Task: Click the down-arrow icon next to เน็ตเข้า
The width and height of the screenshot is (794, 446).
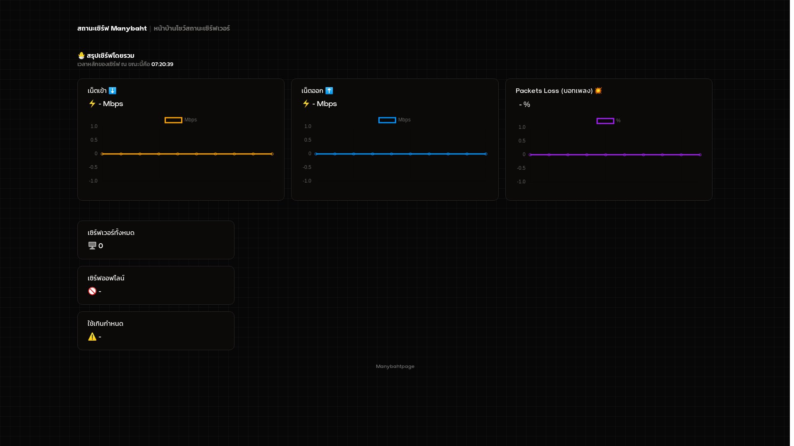Action: (x=112, y=90)
